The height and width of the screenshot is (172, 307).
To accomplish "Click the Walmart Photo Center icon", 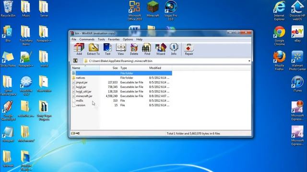I will click(x=297, y=61).
